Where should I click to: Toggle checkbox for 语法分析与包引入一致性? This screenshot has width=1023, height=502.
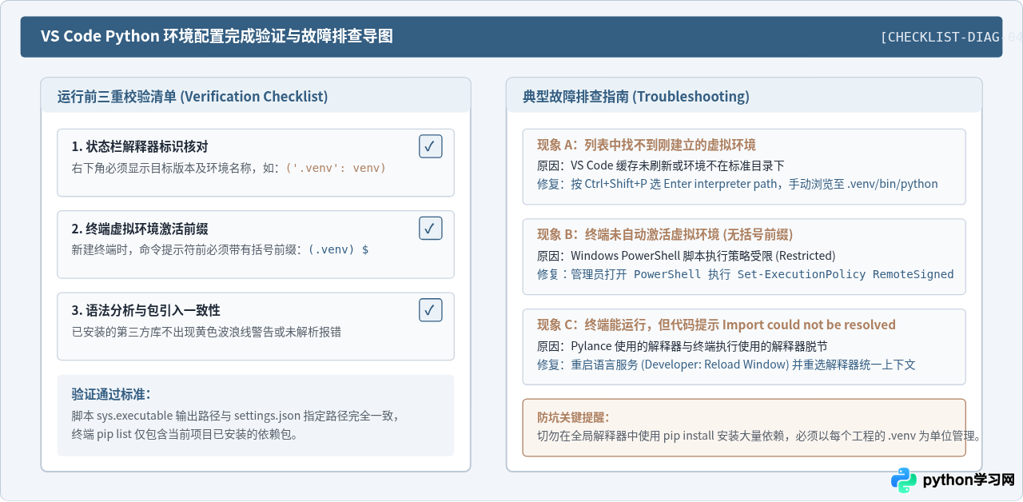(431, 309)
